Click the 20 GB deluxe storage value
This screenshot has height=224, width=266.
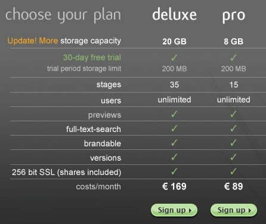tap(174, 41)
